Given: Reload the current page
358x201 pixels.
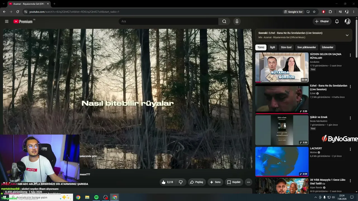Looking at the screenshot, I should coord(18,12).
